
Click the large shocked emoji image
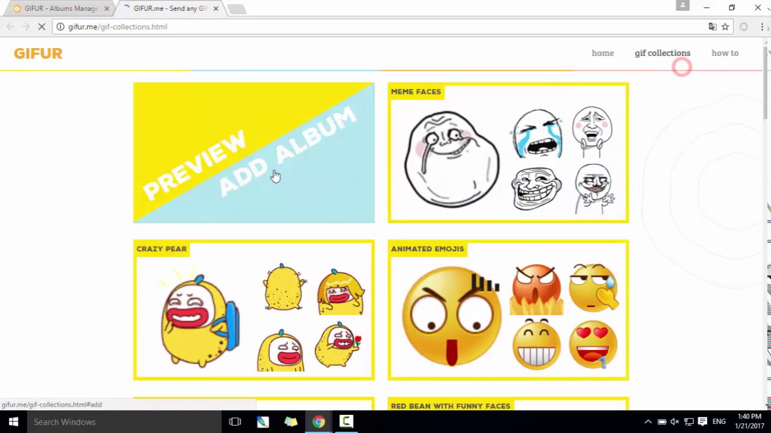[452, 315]
